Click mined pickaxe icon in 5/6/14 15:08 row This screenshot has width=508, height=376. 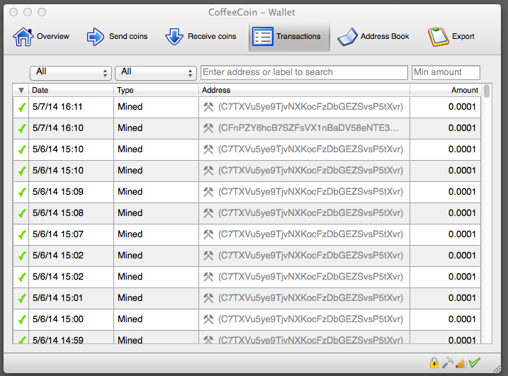coord(208,213)
